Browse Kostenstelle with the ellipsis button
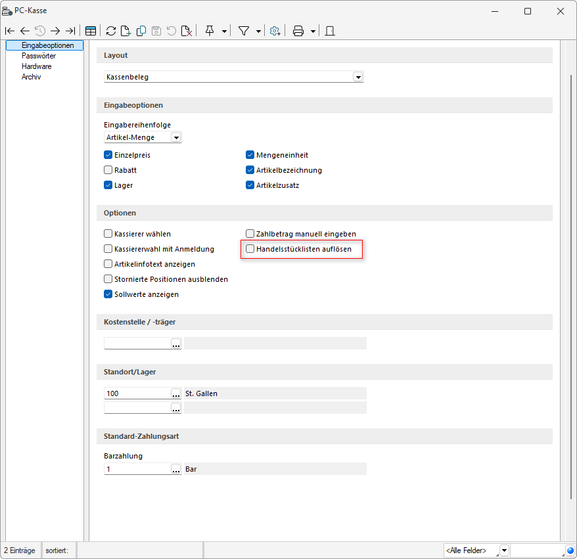The image size is (577, 559). [175, 344]
